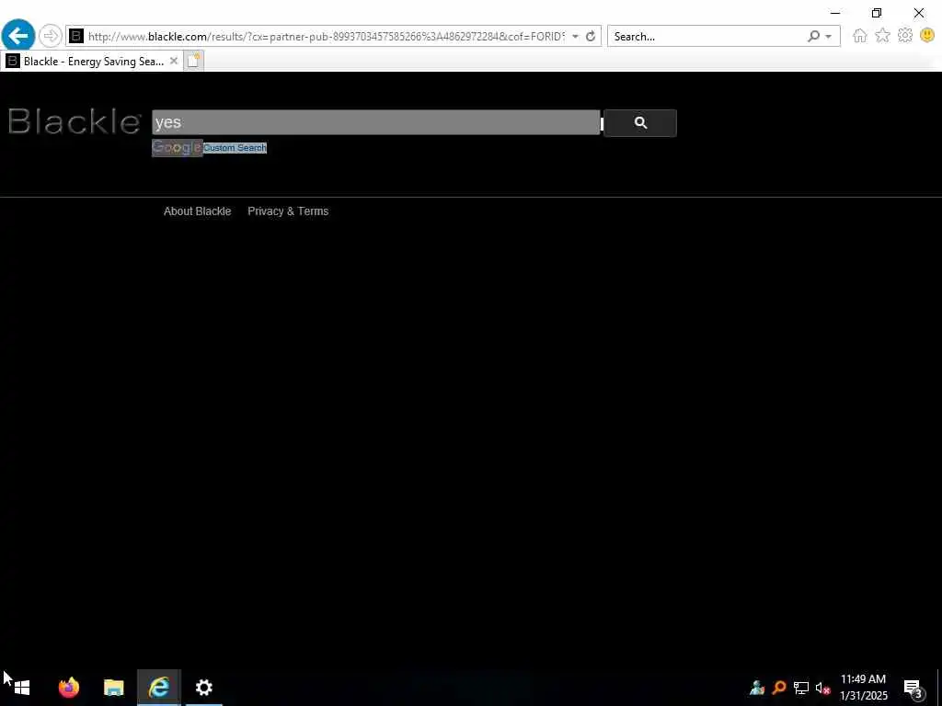
Task: Click into the Blackle search field containing yes
Action: tap(376, 122)
